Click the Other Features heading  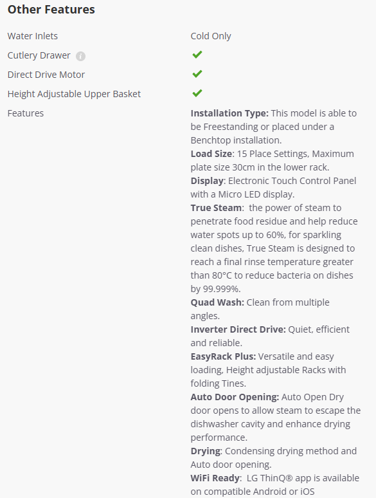click(51, 10)
